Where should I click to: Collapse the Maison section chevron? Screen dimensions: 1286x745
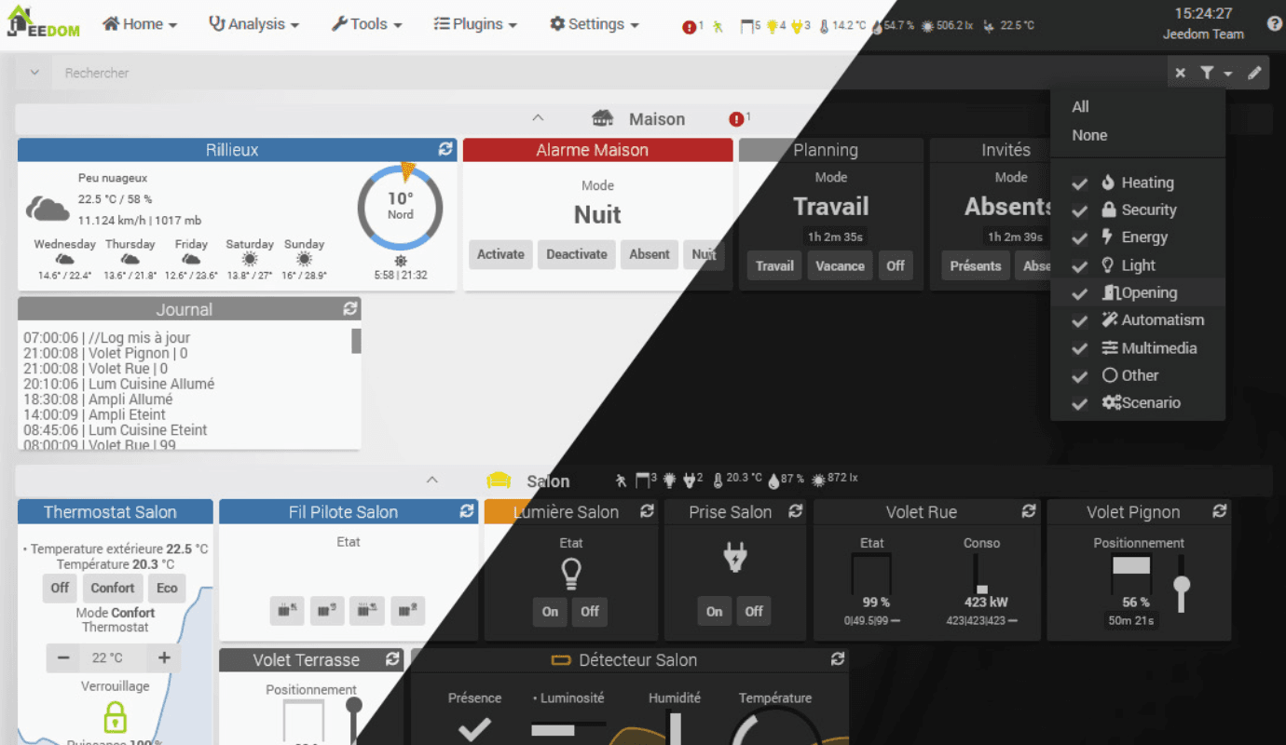[537, 118]
